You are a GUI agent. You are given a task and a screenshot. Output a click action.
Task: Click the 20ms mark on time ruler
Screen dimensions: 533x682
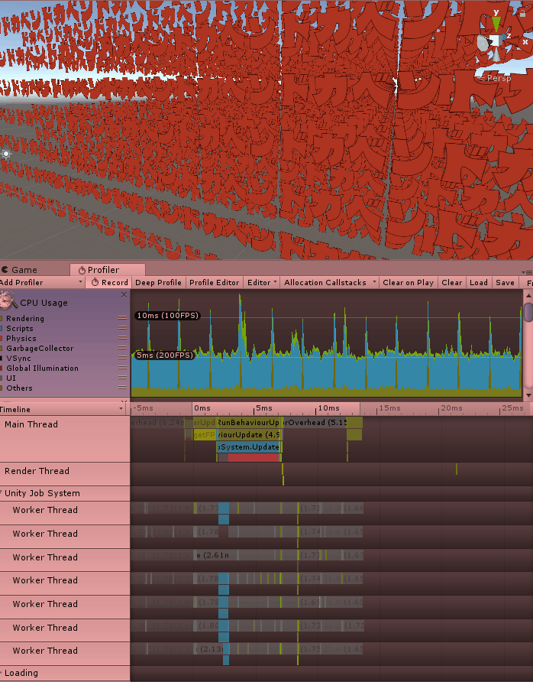pos(451,408)
